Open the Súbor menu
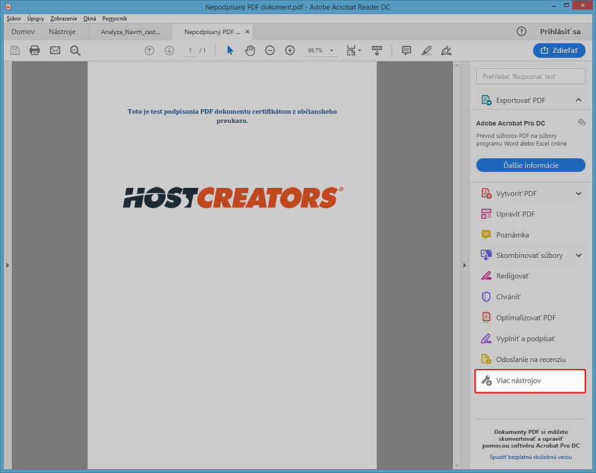This screenshot has width=596, height=473. [x=14, y=19]
